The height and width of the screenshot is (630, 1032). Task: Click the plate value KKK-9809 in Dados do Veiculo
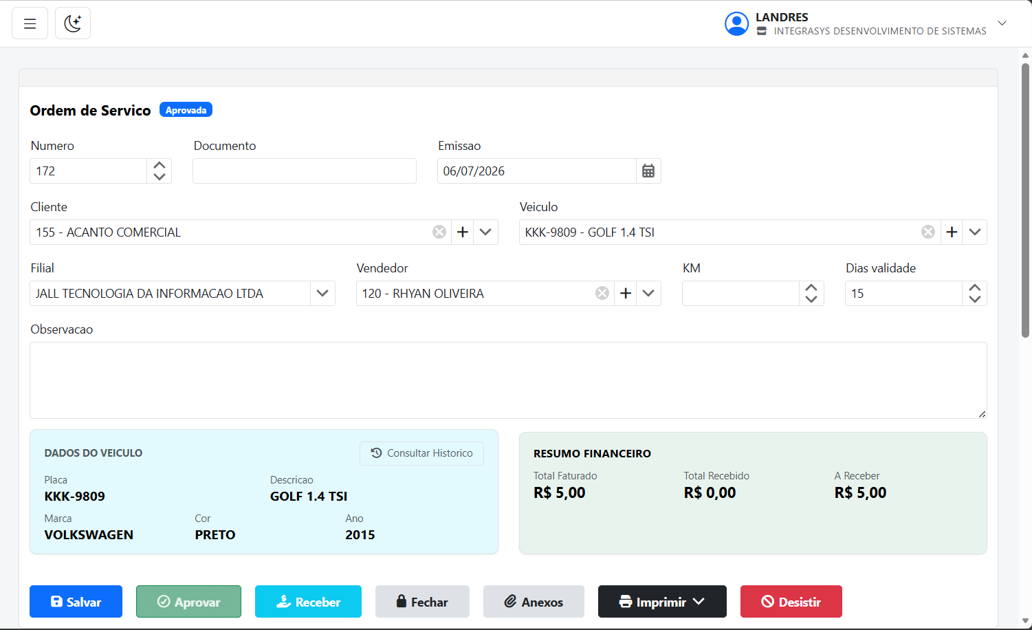click(x=75, y=497)
